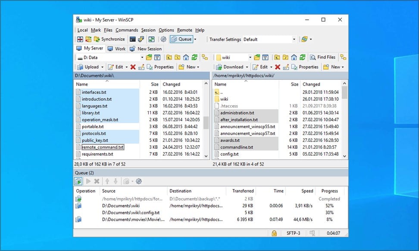Click the Preferences gear icon in the top toolbar
The image size is (419, 251).
pos(163,39)
